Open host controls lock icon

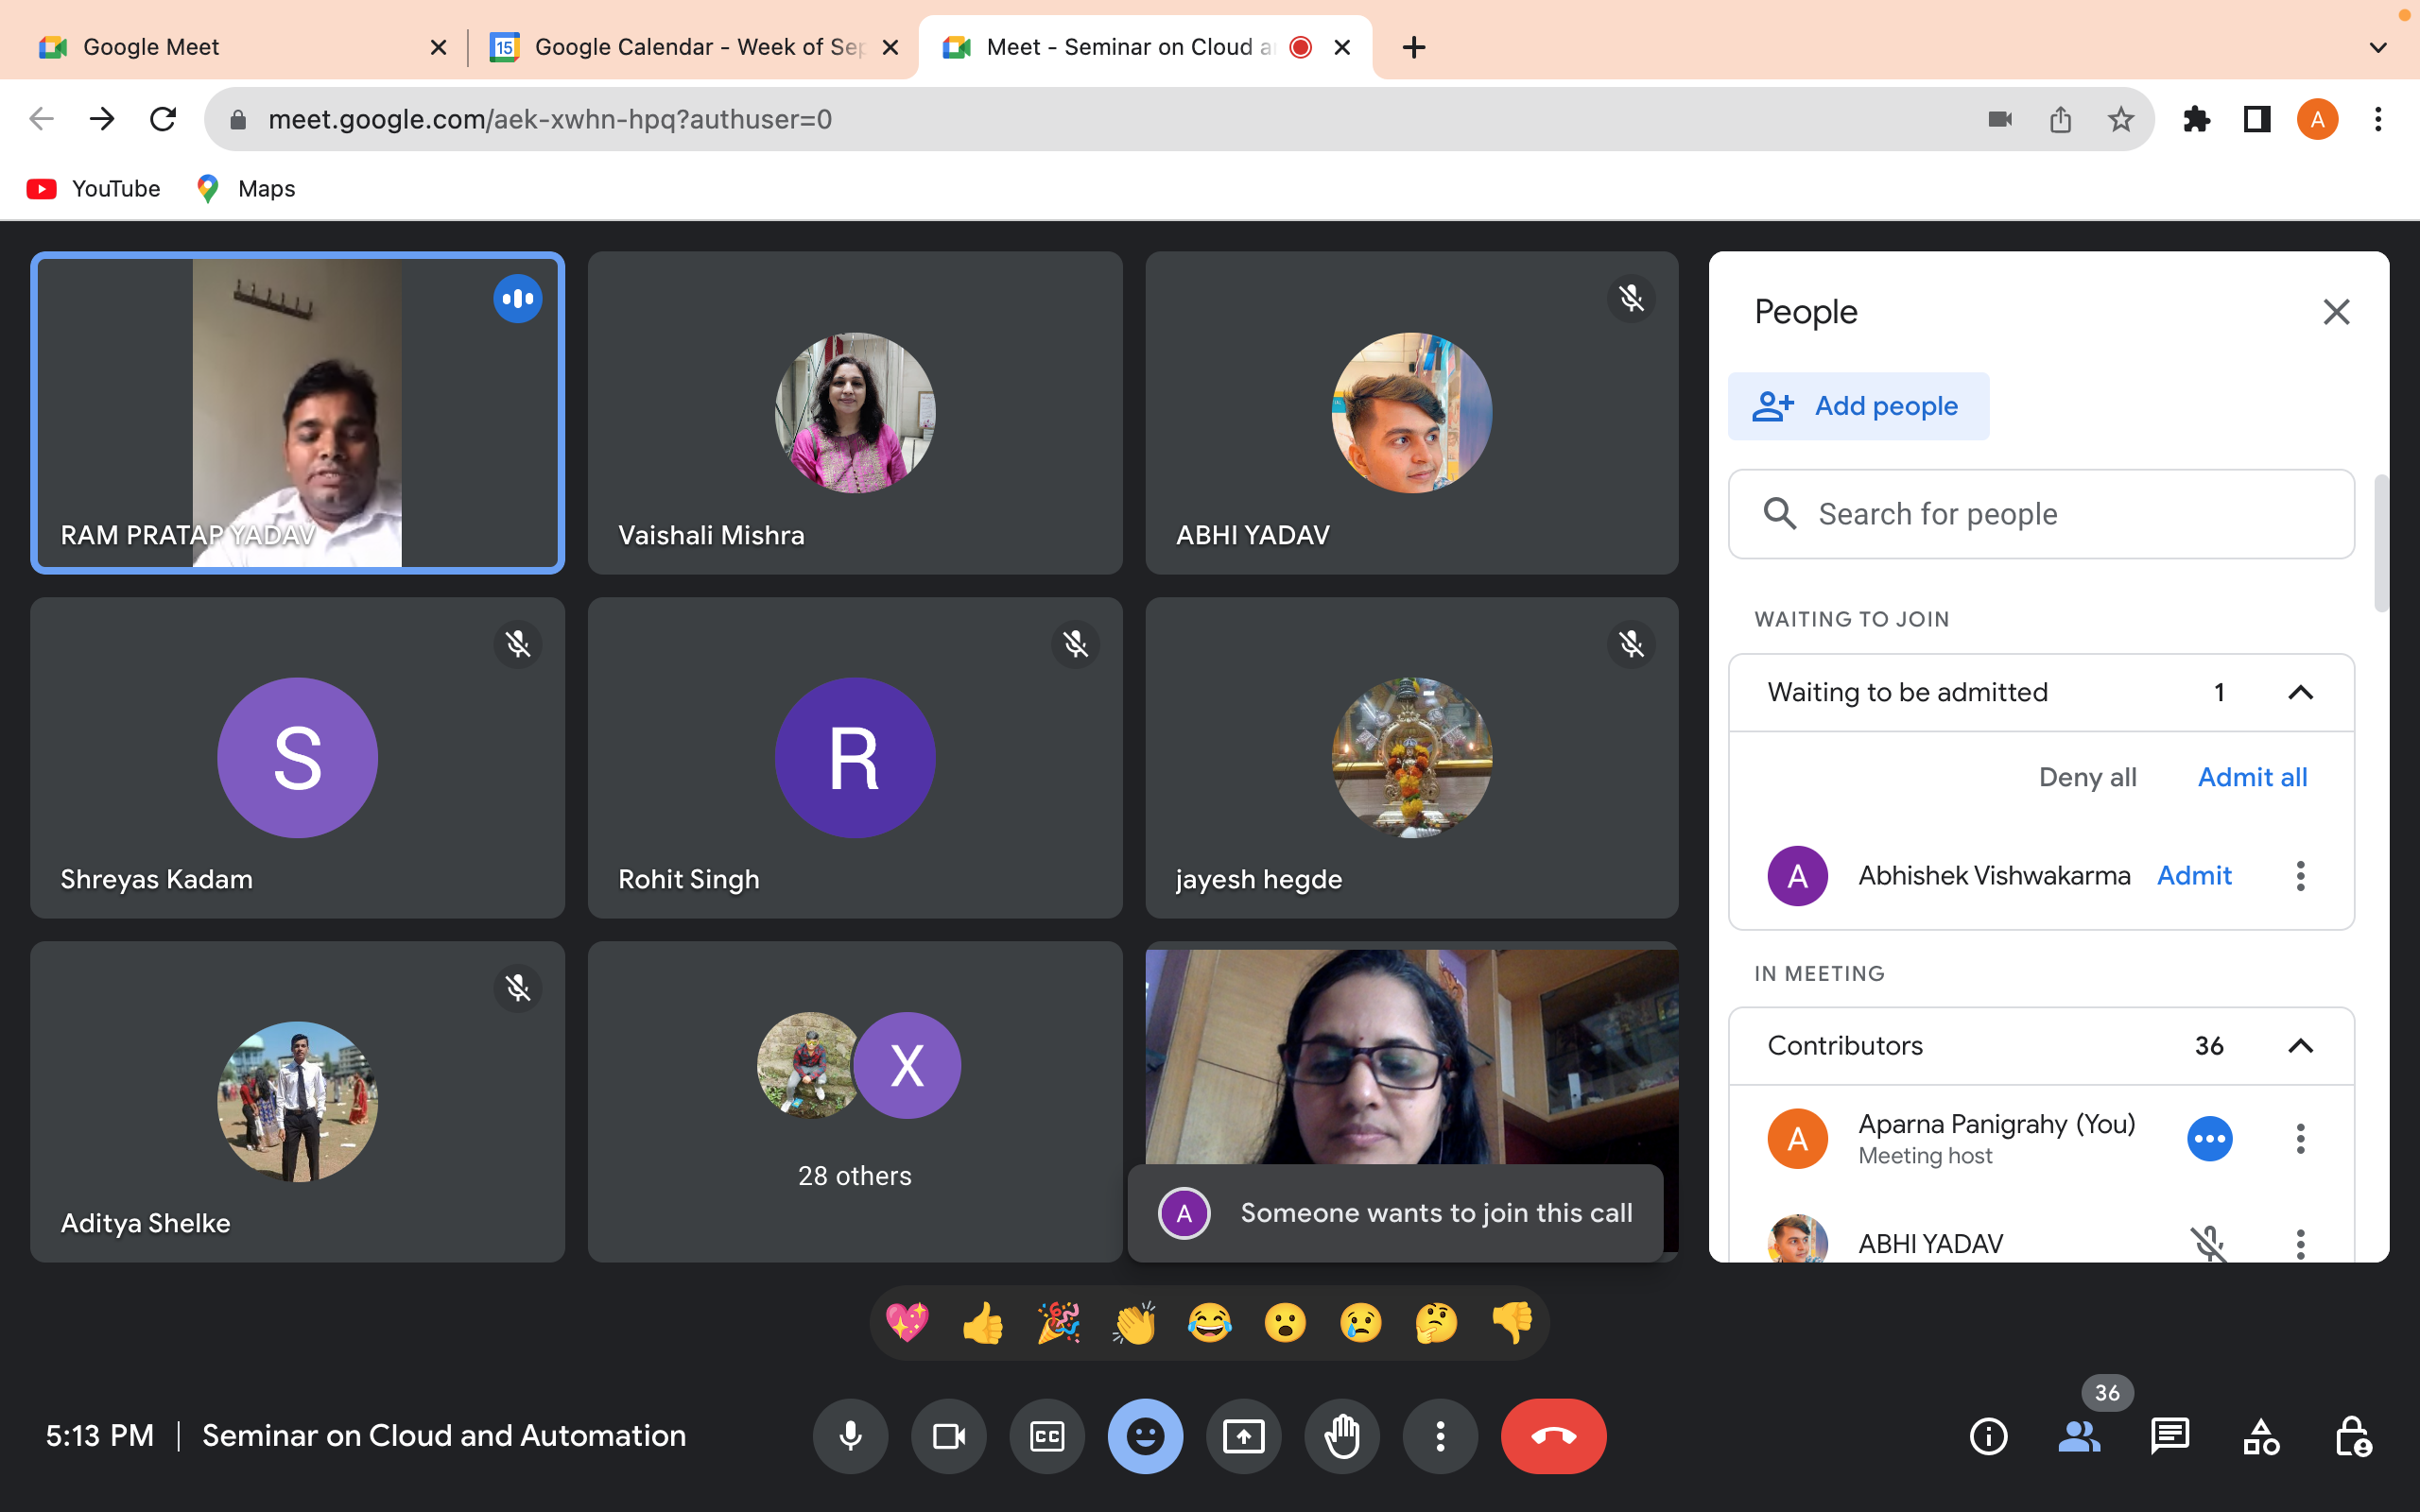coord(2352,1436)
